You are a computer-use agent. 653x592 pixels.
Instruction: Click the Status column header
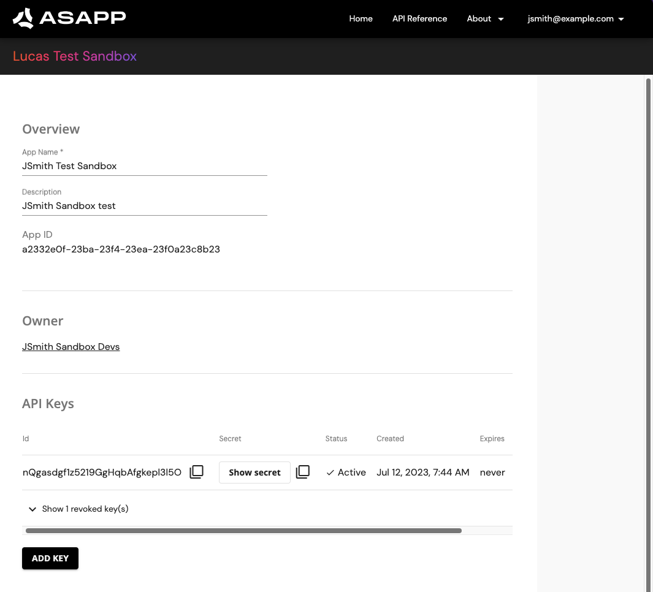(x=336, y=438)
